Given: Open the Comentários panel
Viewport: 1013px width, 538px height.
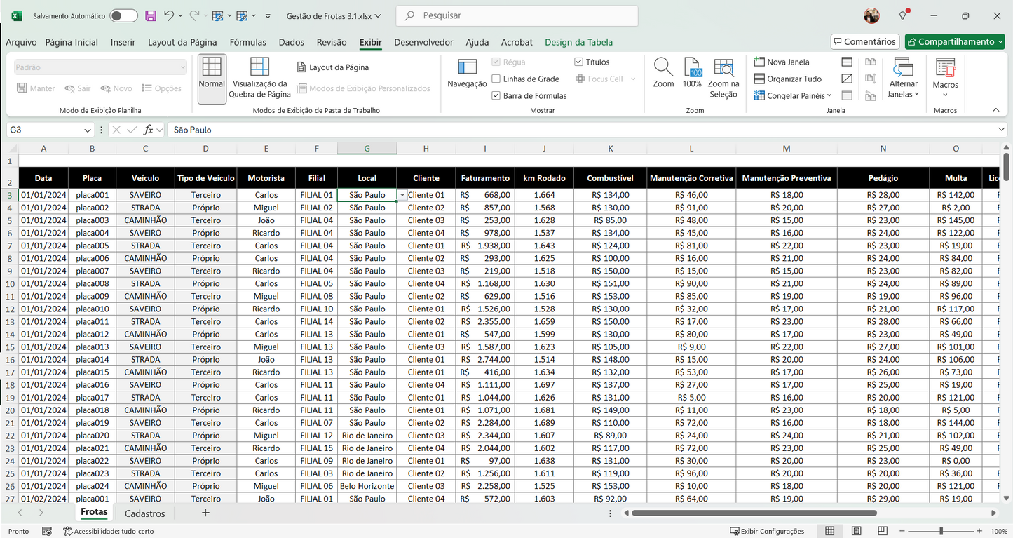Looking at the screenshot, I should (x=864, y=41).
